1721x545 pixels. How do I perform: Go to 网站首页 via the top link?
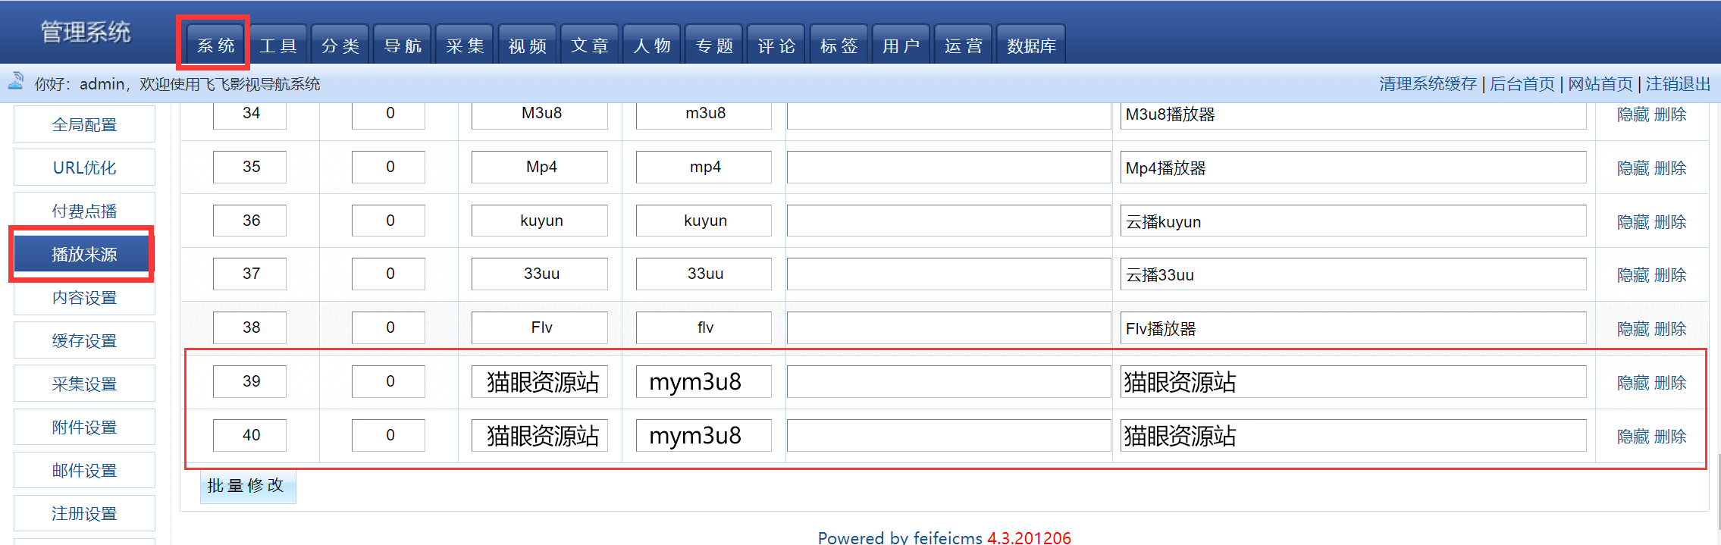pos(1600,84)
